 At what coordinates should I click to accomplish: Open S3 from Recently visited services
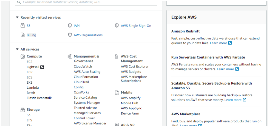pos(29,26)
